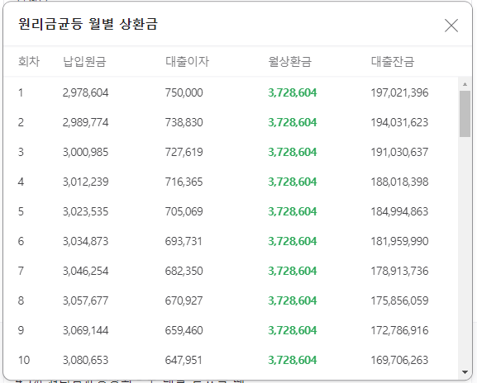477x383 pixels.
Task: Click principal value 3,000,985
Action: [x=85, y=152]
